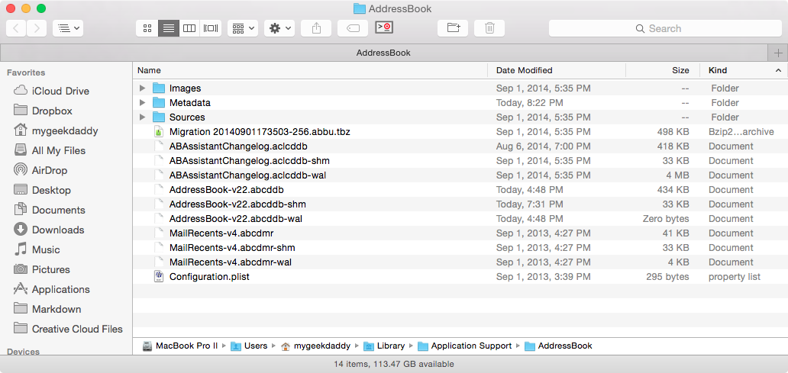Open Creative Cloud Files in the sidebar
This screenshot has height=373, width=788.
[77, 329]
